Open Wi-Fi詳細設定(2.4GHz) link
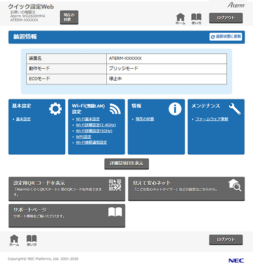Viewport: 253px width, 266px height. pos(96,125)
